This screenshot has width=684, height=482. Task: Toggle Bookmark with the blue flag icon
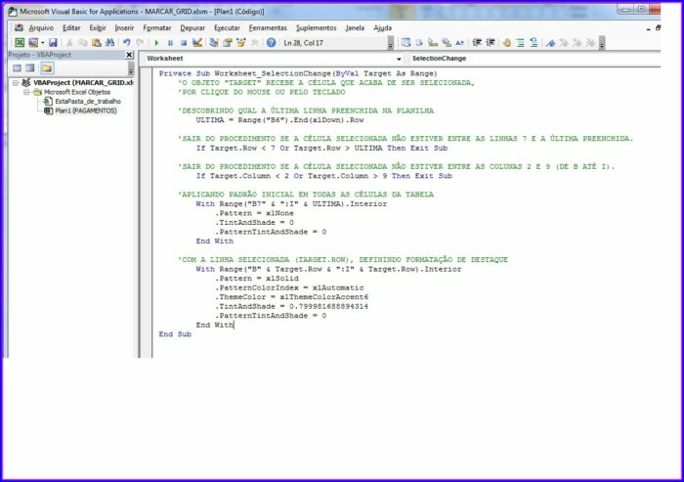point(550,43)
